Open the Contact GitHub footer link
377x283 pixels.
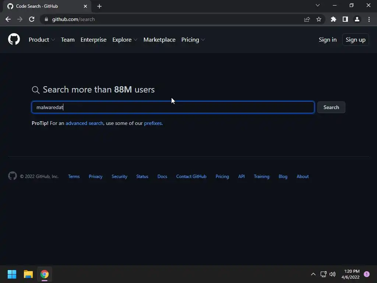click(191, 177)
